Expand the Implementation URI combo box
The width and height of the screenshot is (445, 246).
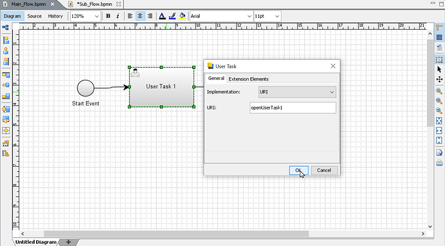click(297, 92)
